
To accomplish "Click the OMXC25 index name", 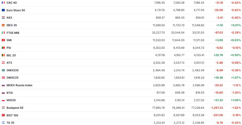I will coord(13,78).
